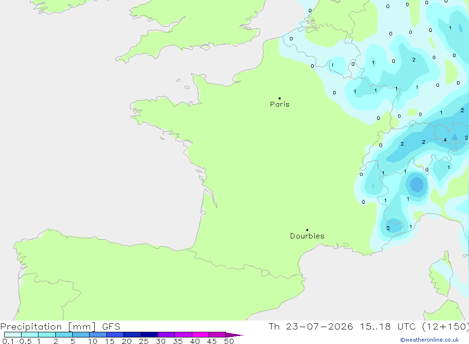Click the '4' precipitation value on map
This screenshot has width=469, height=344.
[x=445, y=140]
